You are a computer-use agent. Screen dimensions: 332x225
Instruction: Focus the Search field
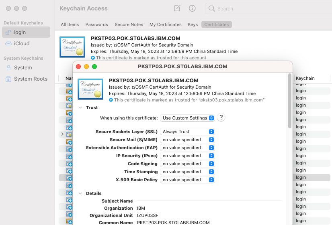(x=268, y=8)
